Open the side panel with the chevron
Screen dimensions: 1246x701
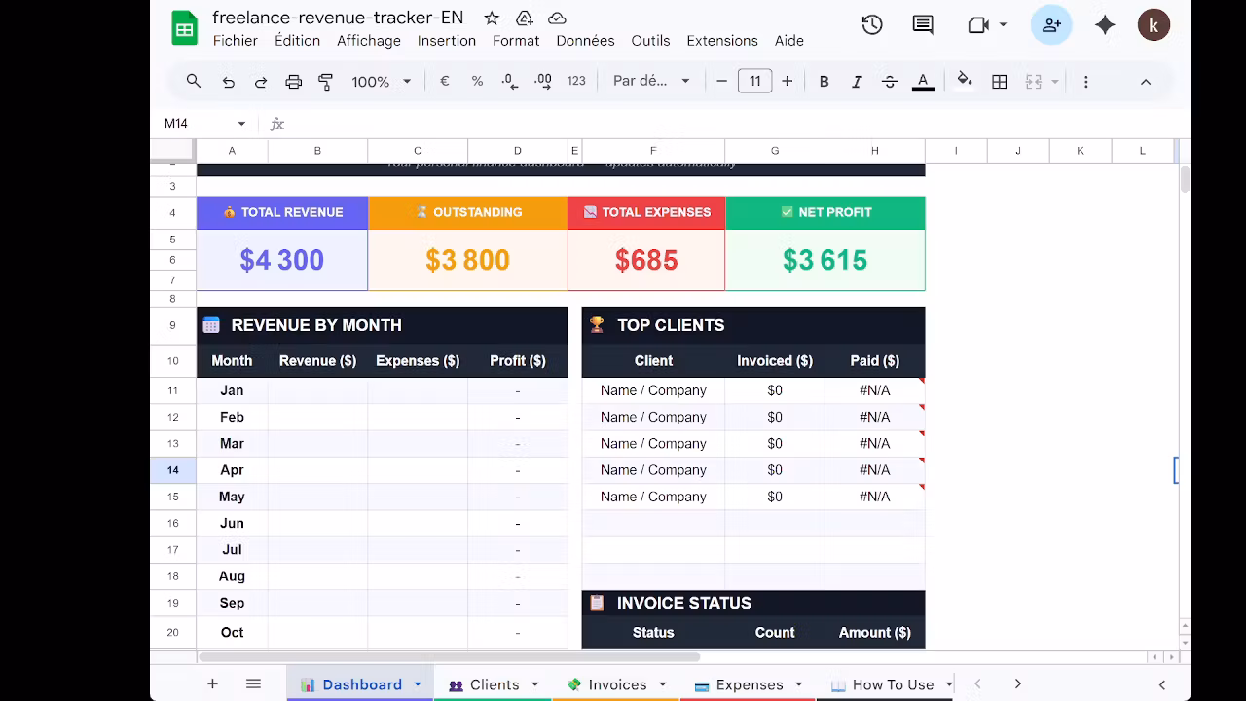(x=1161, y=684)
